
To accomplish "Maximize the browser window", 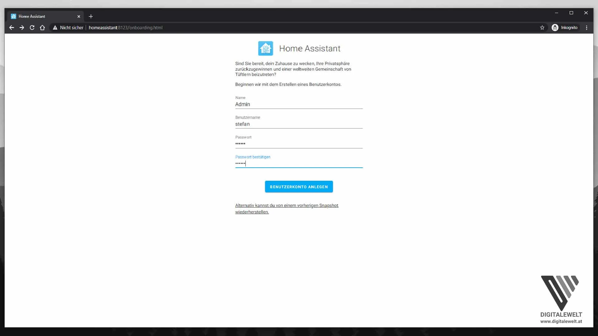I will pyautogui.click(x=571, y=13).
